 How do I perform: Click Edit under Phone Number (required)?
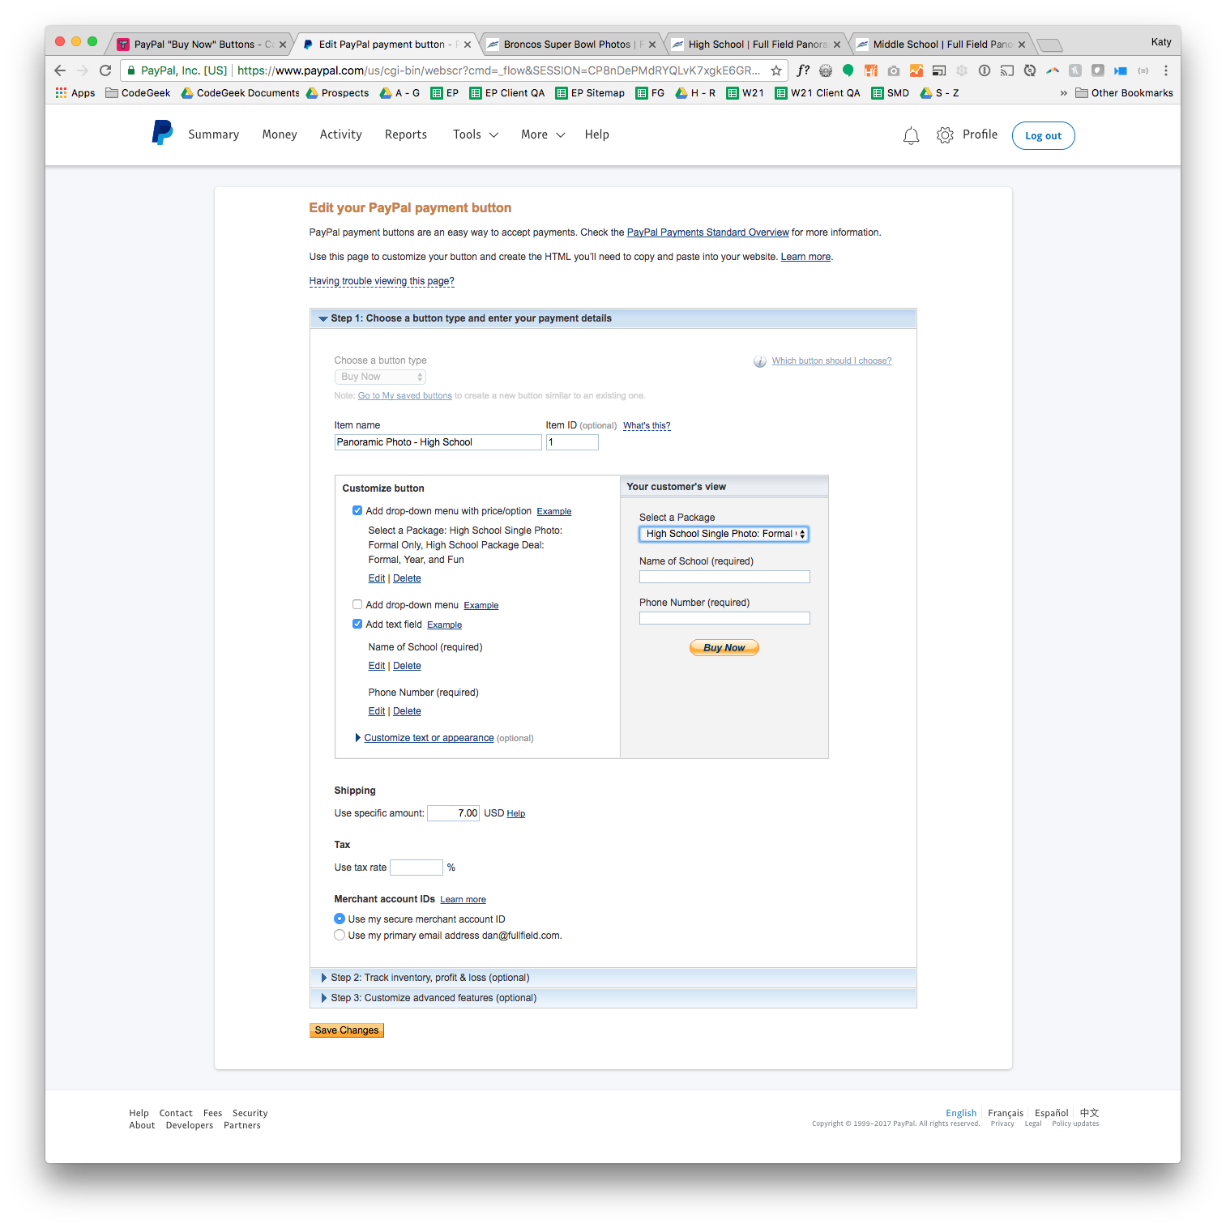point(377,711)
